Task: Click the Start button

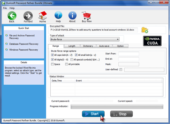Action: click(93, 114)
